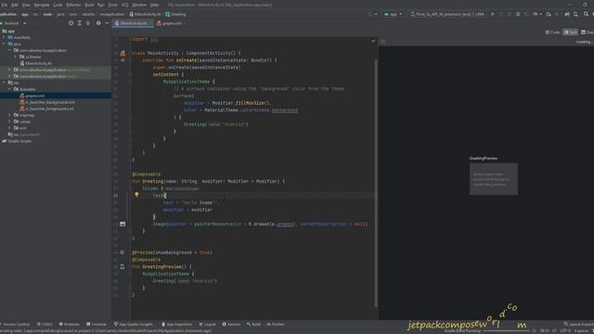
Task: Open the Build menu
Action: pos(89,5)
